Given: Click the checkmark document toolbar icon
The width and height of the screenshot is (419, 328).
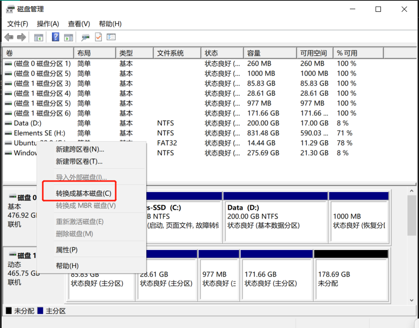Looking at the screenshot, I should (99, 37).
